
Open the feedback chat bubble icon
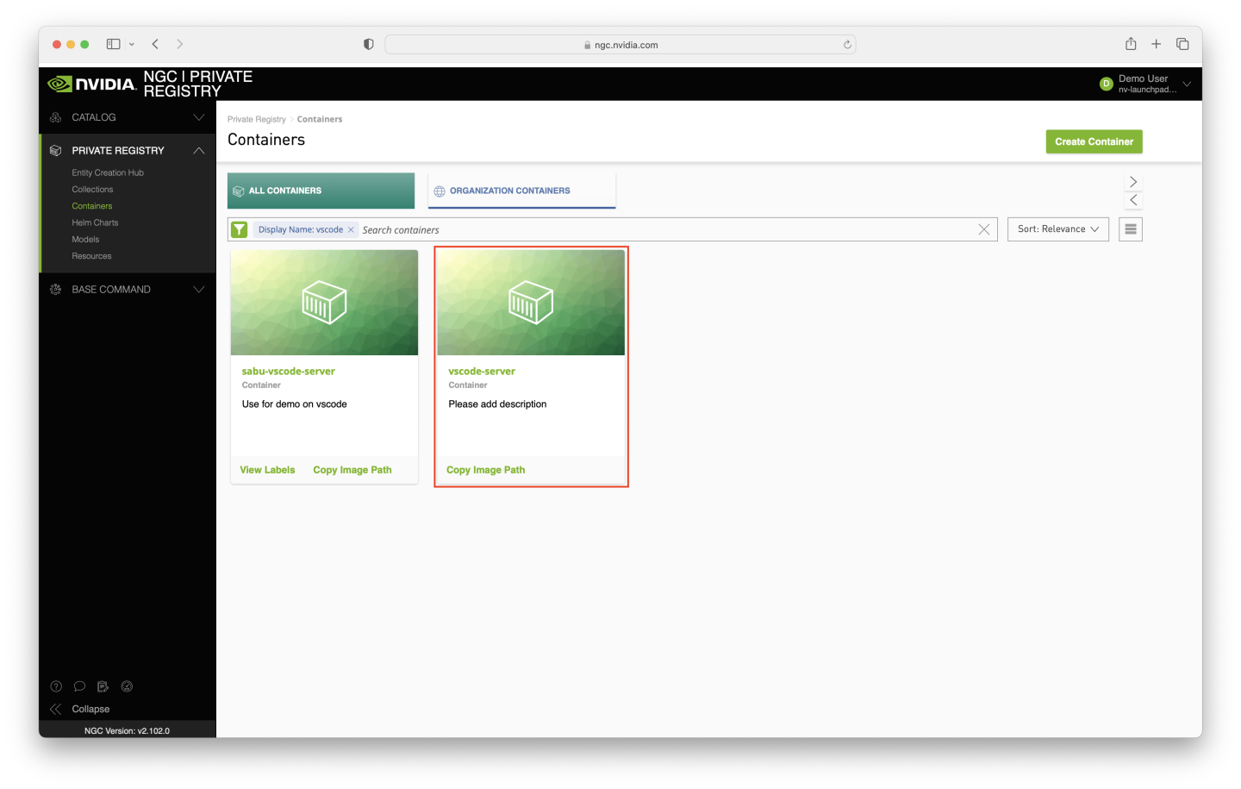[x=79, y=686]
